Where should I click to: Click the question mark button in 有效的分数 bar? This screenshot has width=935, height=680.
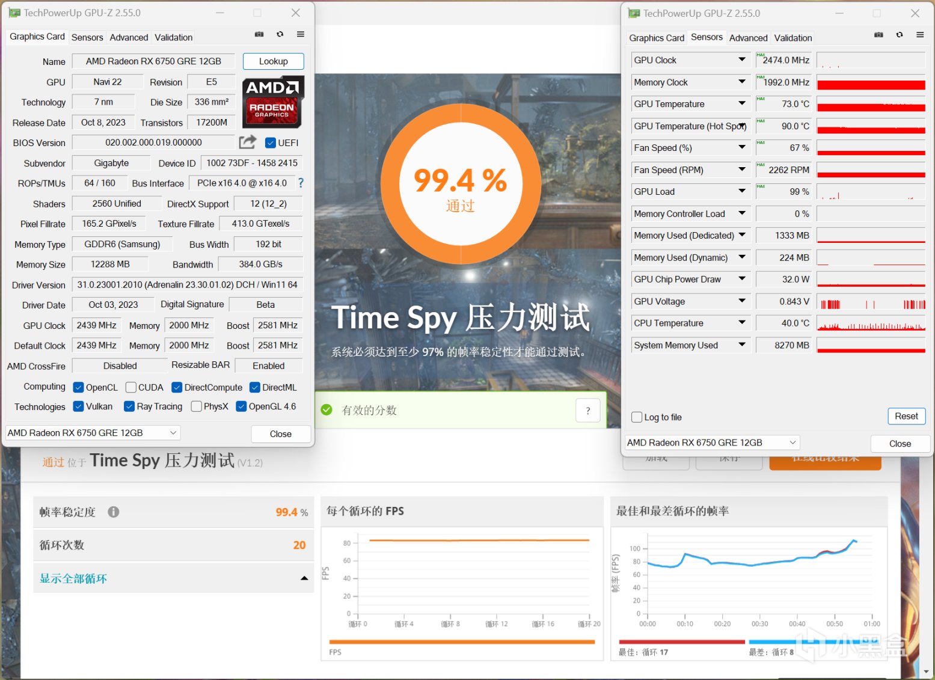[587, 411]
